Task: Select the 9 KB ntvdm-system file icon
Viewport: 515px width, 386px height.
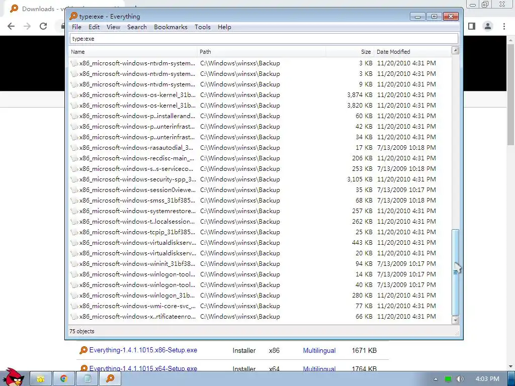Action: 74,84
